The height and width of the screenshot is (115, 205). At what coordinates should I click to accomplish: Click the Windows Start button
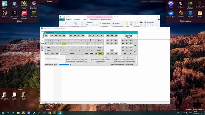[x=2, y=113]
